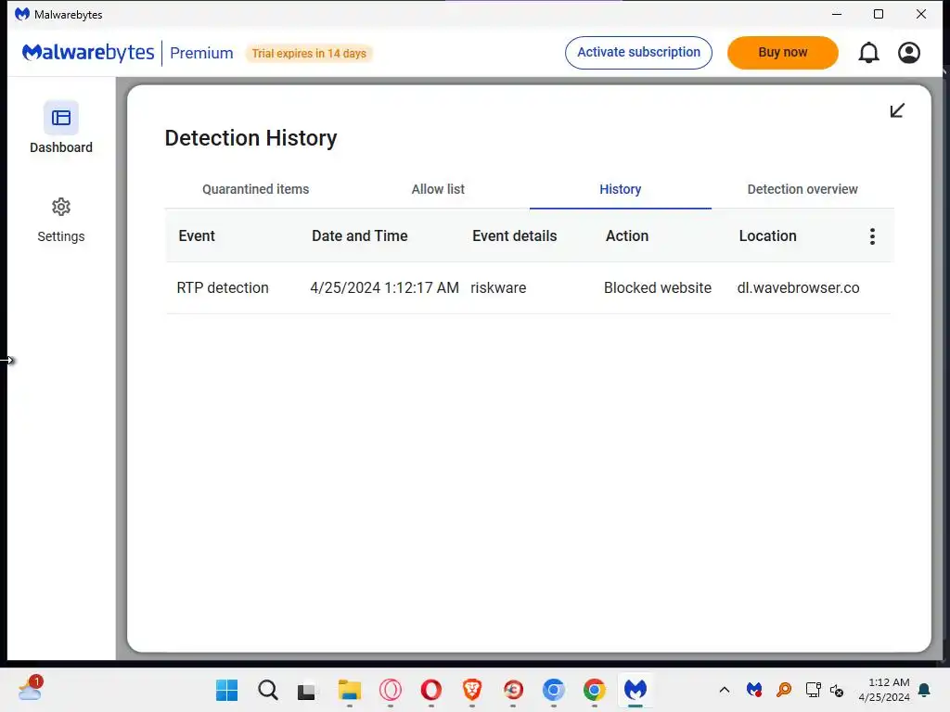950x712 pixels.
Task: Open Task View on taskbar
Action: (306, 691)
